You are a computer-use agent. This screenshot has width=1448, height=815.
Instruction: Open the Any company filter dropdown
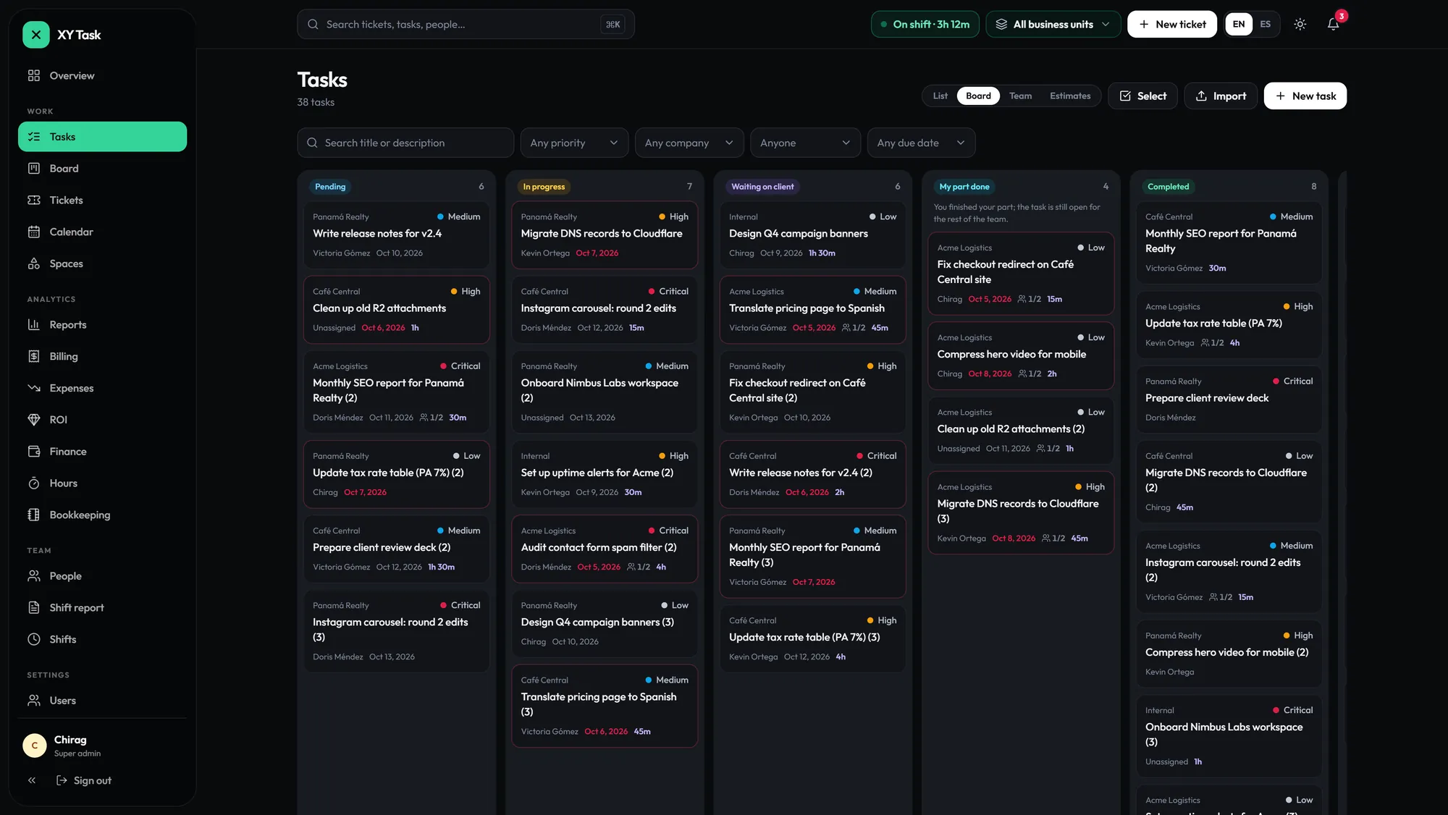point(689,143)
